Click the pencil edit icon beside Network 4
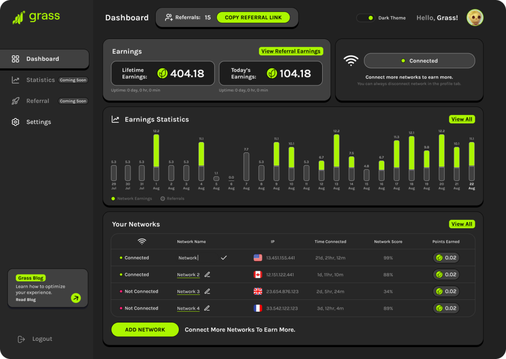Screen dimensions: 506x359 coord(207,308)
